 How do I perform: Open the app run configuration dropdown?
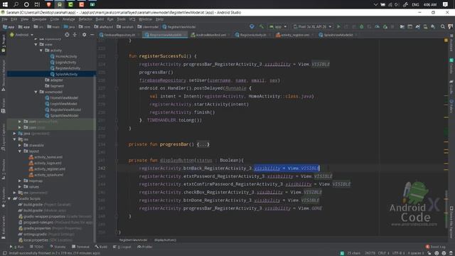(x=278, y=27)
